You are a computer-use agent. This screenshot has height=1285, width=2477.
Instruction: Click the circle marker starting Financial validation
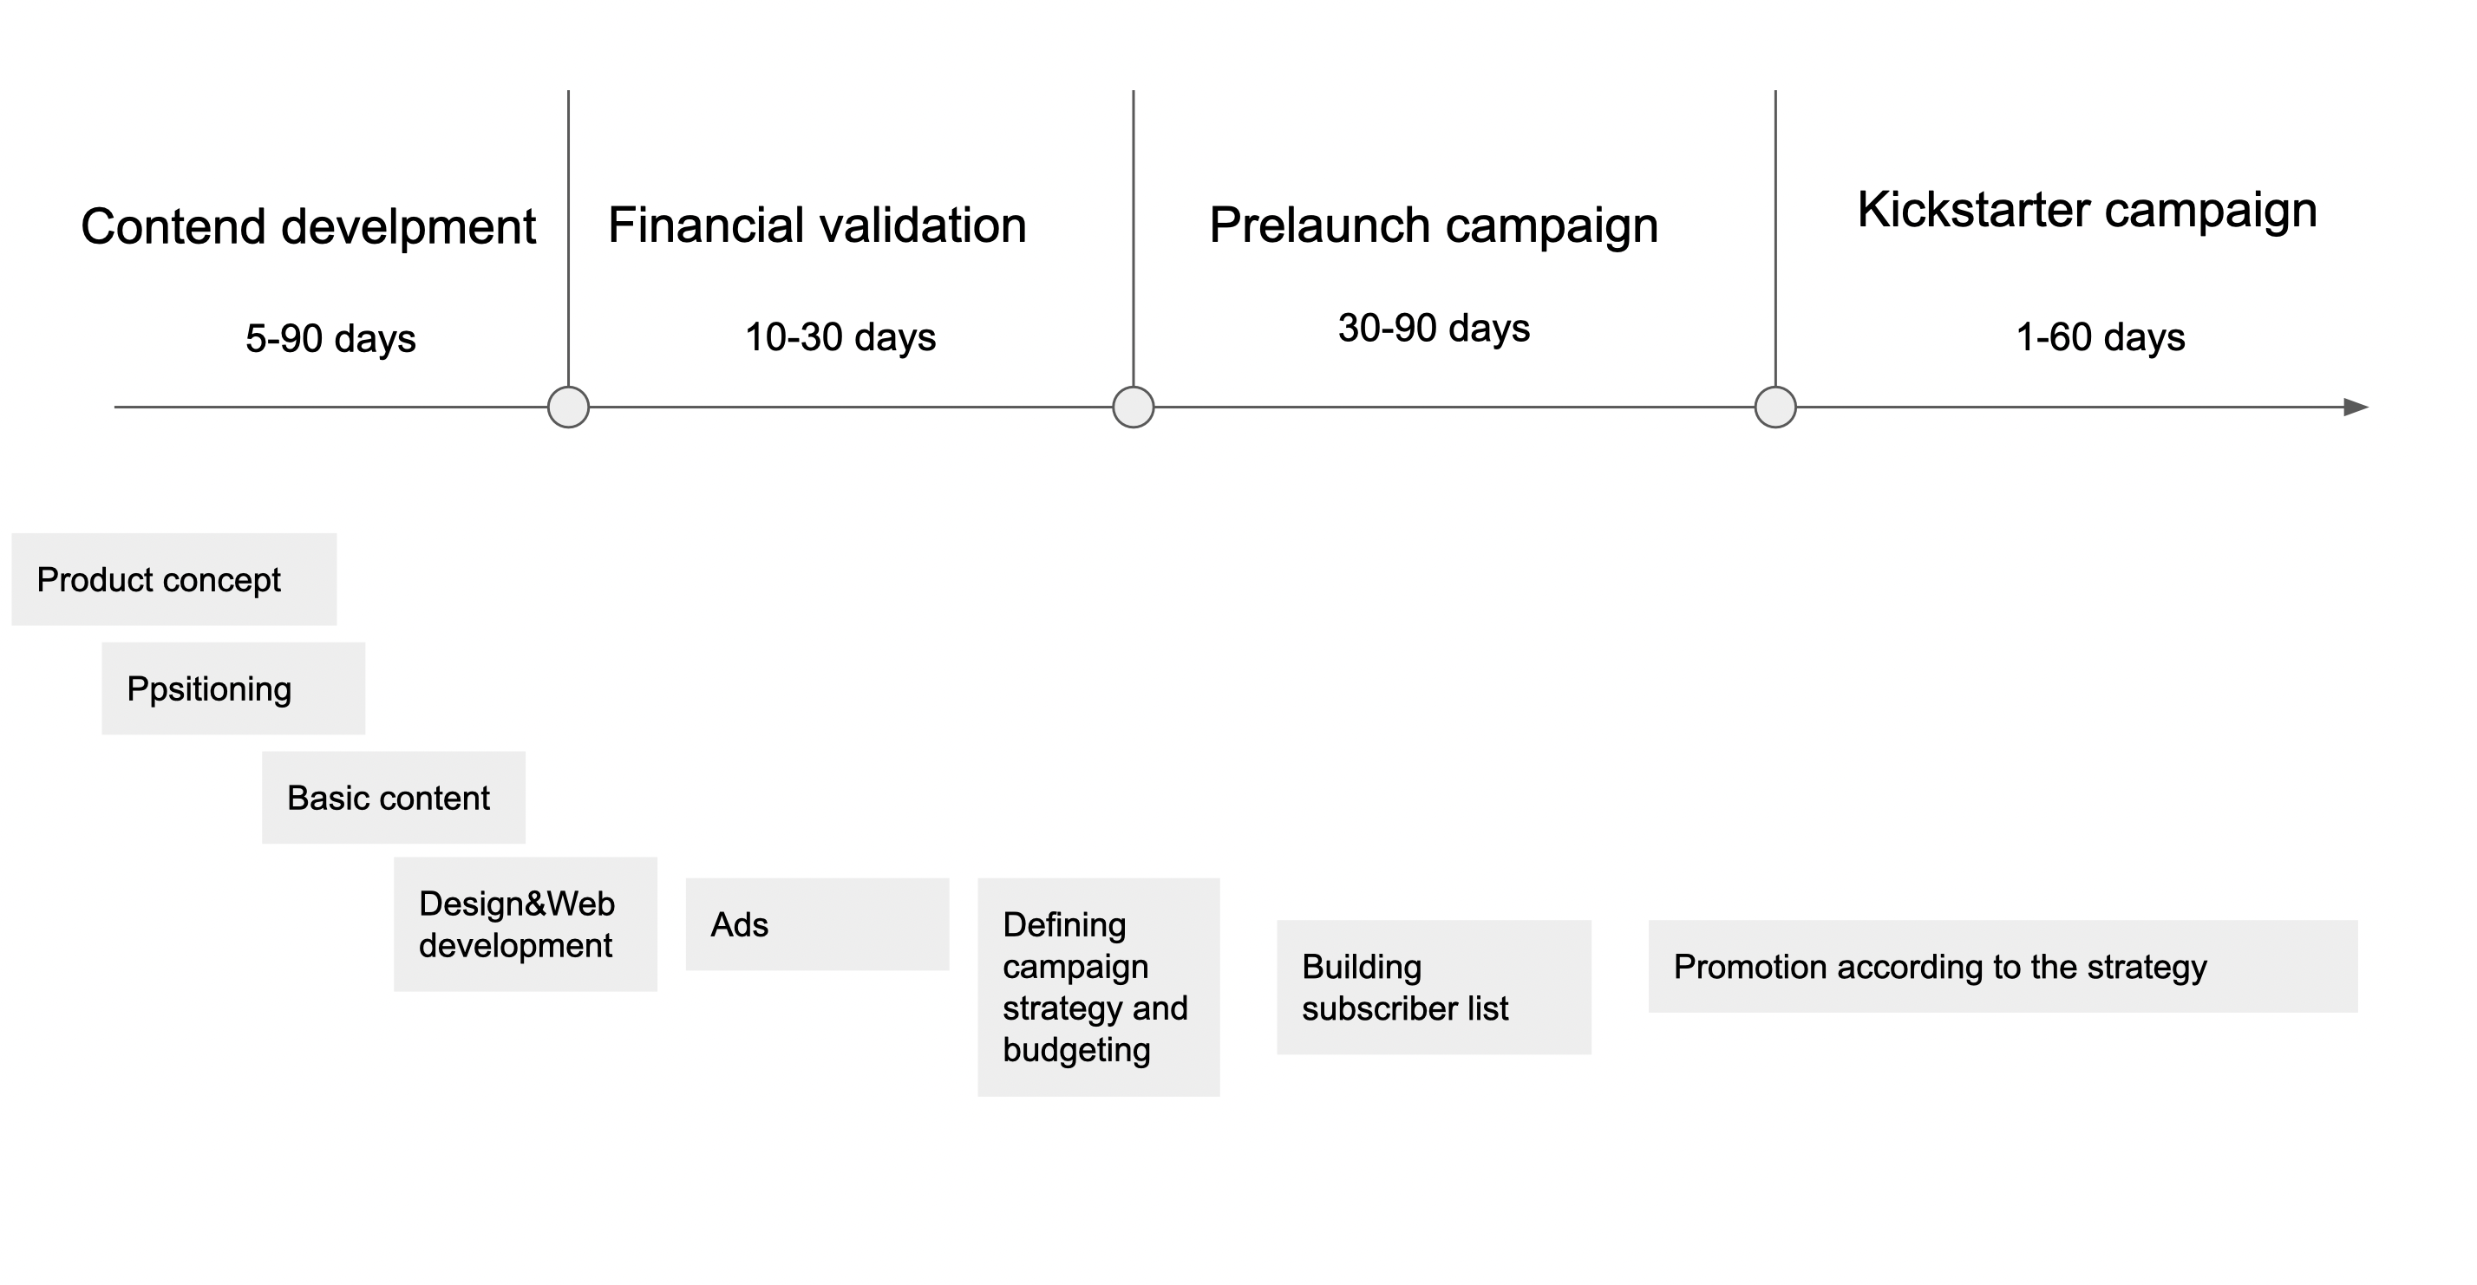coord(568,408)
